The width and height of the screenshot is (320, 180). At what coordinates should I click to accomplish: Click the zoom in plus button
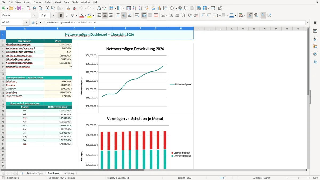[309, 178]
